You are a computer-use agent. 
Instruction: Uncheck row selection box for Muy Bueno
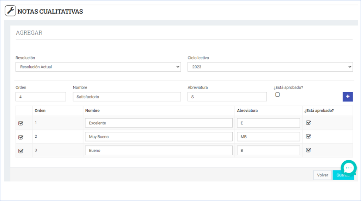(x=21, y=137)
